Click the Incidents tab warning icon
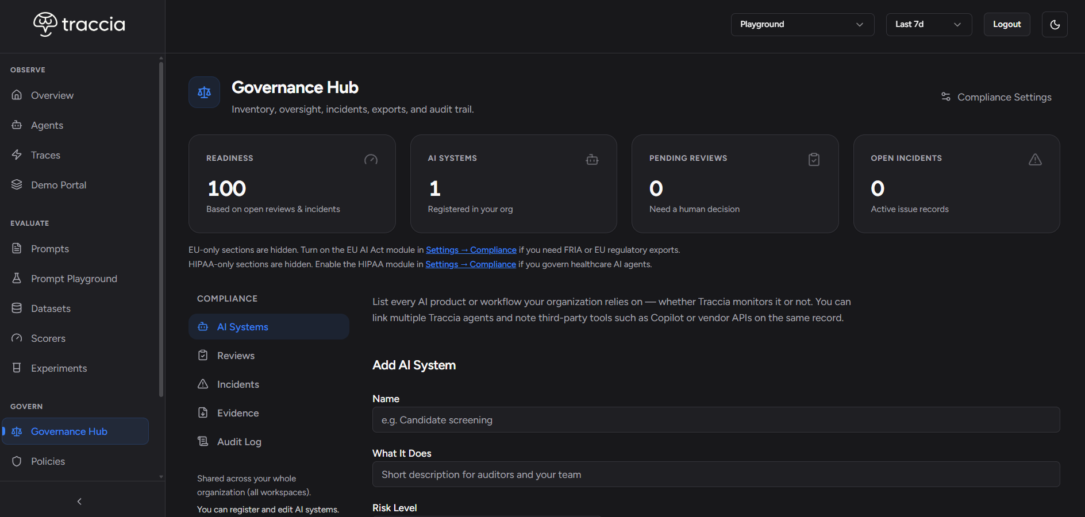1085x517 pixels. (203, 384)
